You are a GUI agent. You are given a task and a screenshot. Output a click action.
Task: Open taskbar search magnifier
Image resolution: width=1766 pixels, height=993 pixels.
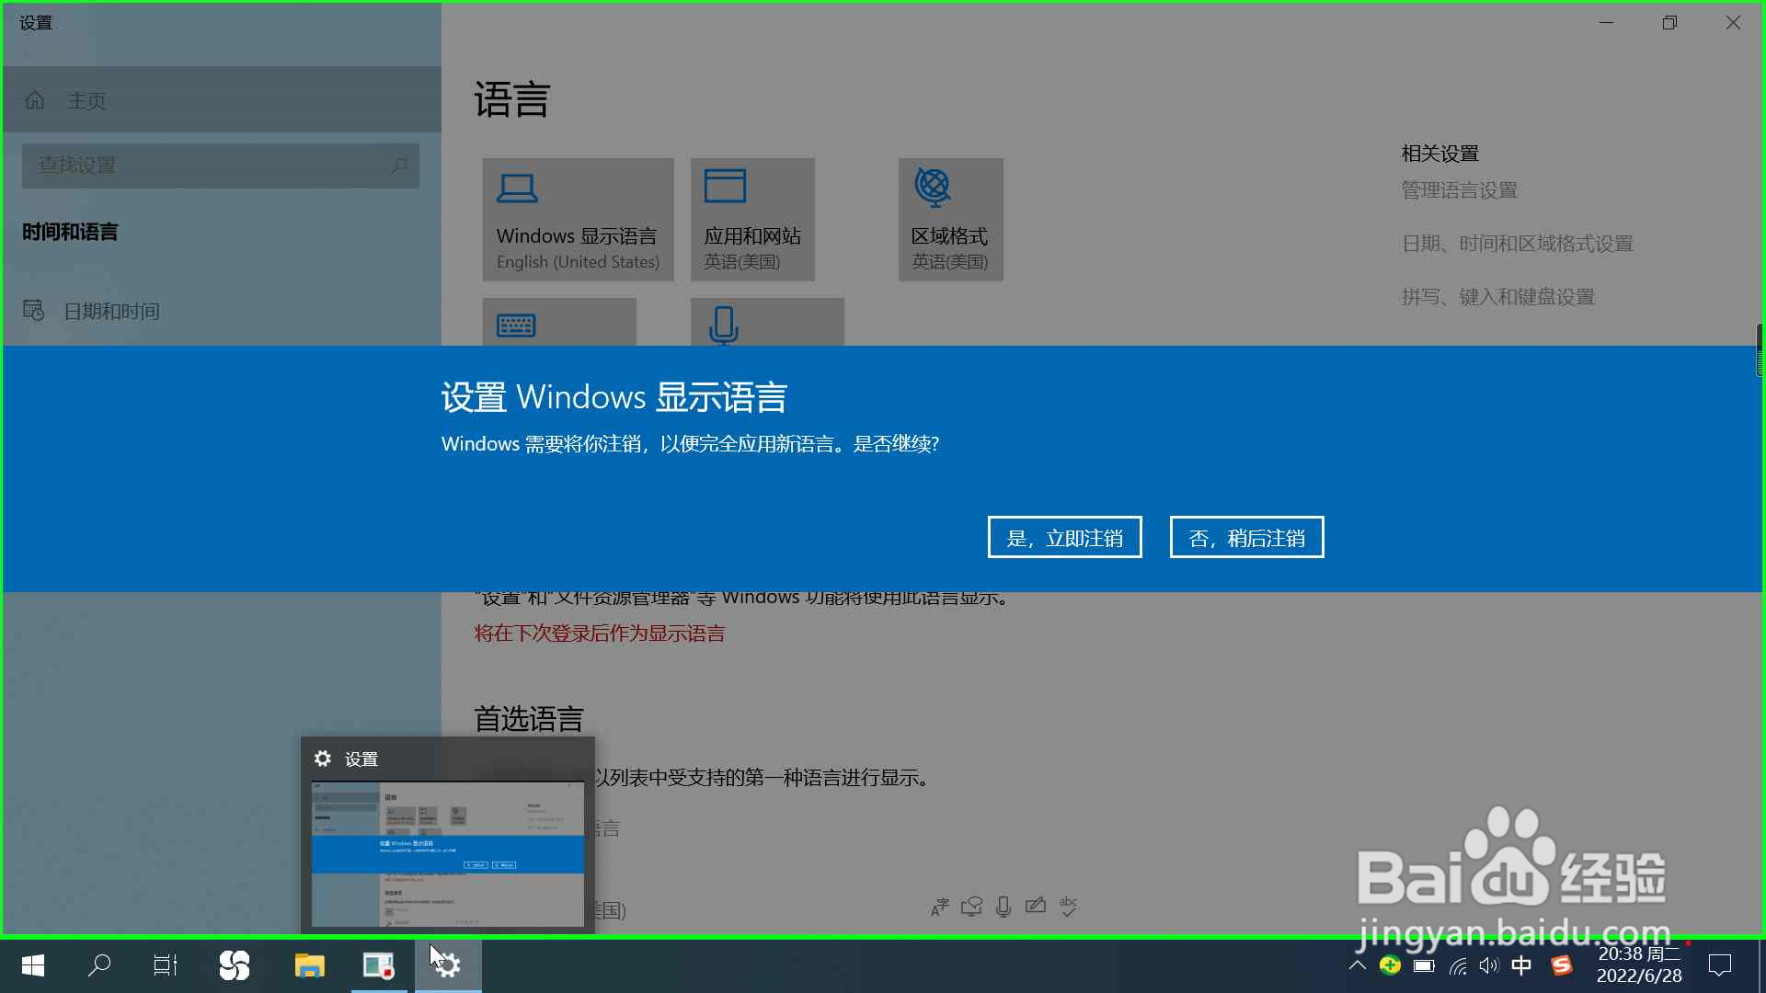click(99, 965)
